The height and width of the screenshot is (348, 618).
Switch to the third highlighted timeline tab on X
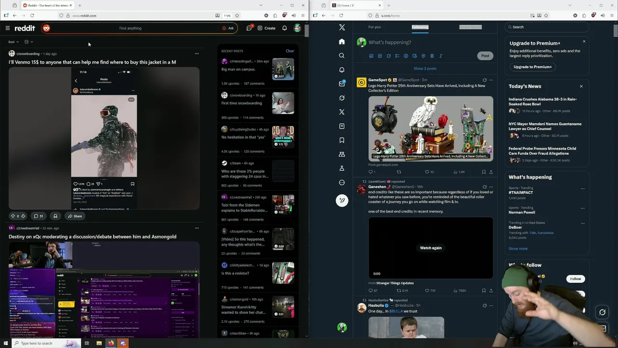point(470,27)
